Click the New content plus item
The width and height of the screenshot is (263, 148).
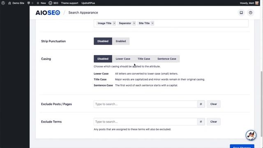(41, 3)
